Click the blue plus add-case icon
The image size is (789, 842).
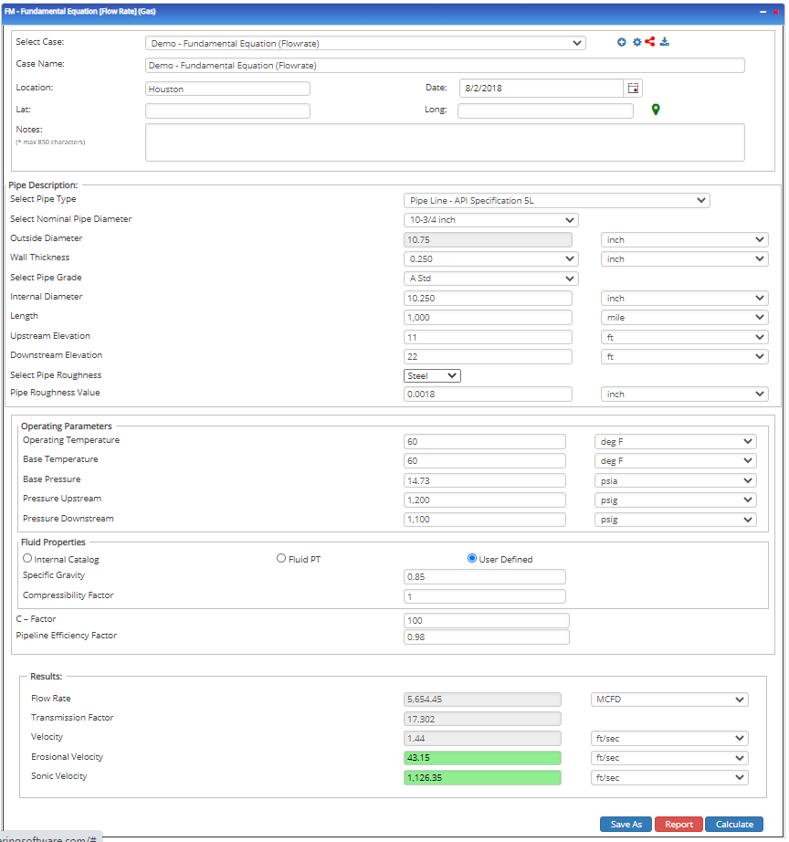pos(622,42)
